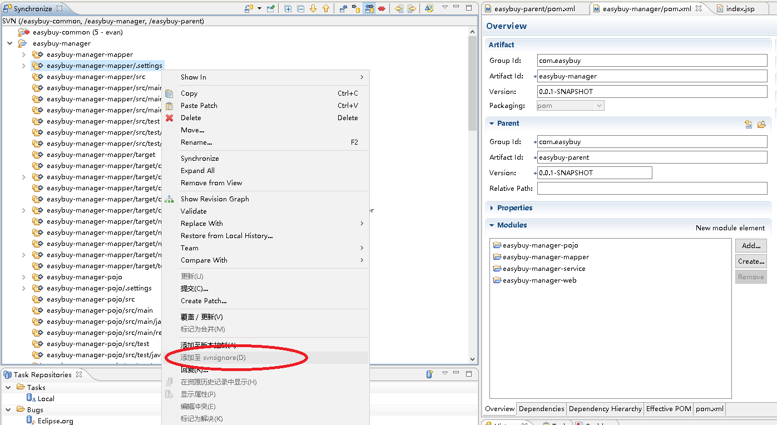This screenshot has height=425, width=777.
Task: Click easybuy-manager-pojo module folder icon
Action: pyautogui.click(x=497, y=245)
